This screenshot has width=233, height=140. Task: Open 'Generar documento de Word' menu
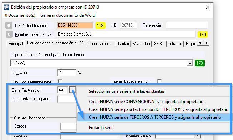tap(68, 15)
